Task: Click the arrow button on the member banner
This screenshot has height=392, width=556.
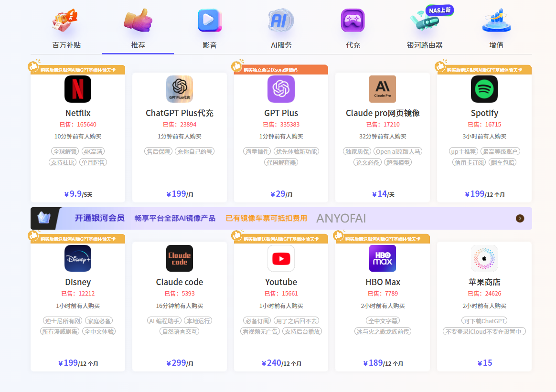Action: [520, 218]
